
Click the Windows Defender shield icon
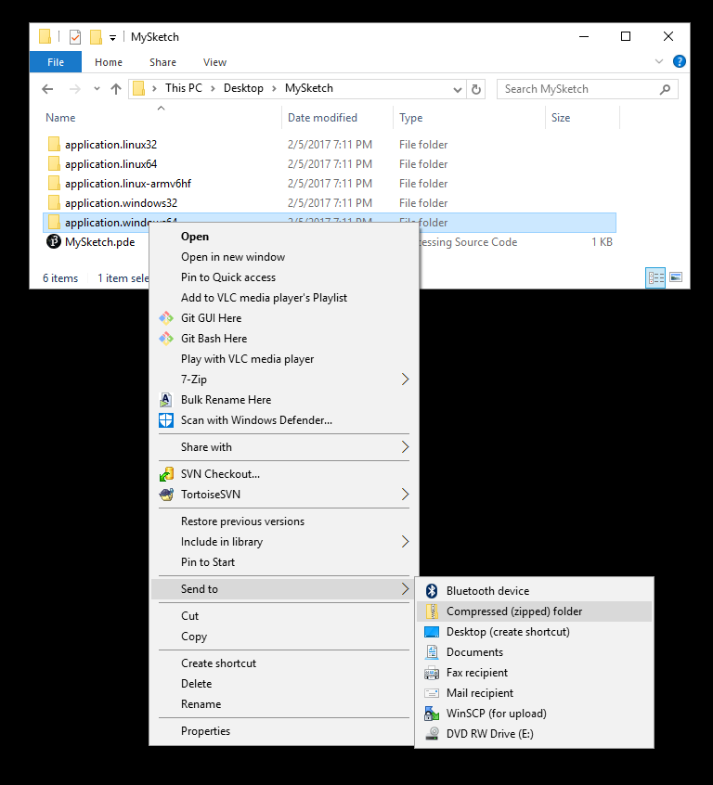[x=166, y=420]
